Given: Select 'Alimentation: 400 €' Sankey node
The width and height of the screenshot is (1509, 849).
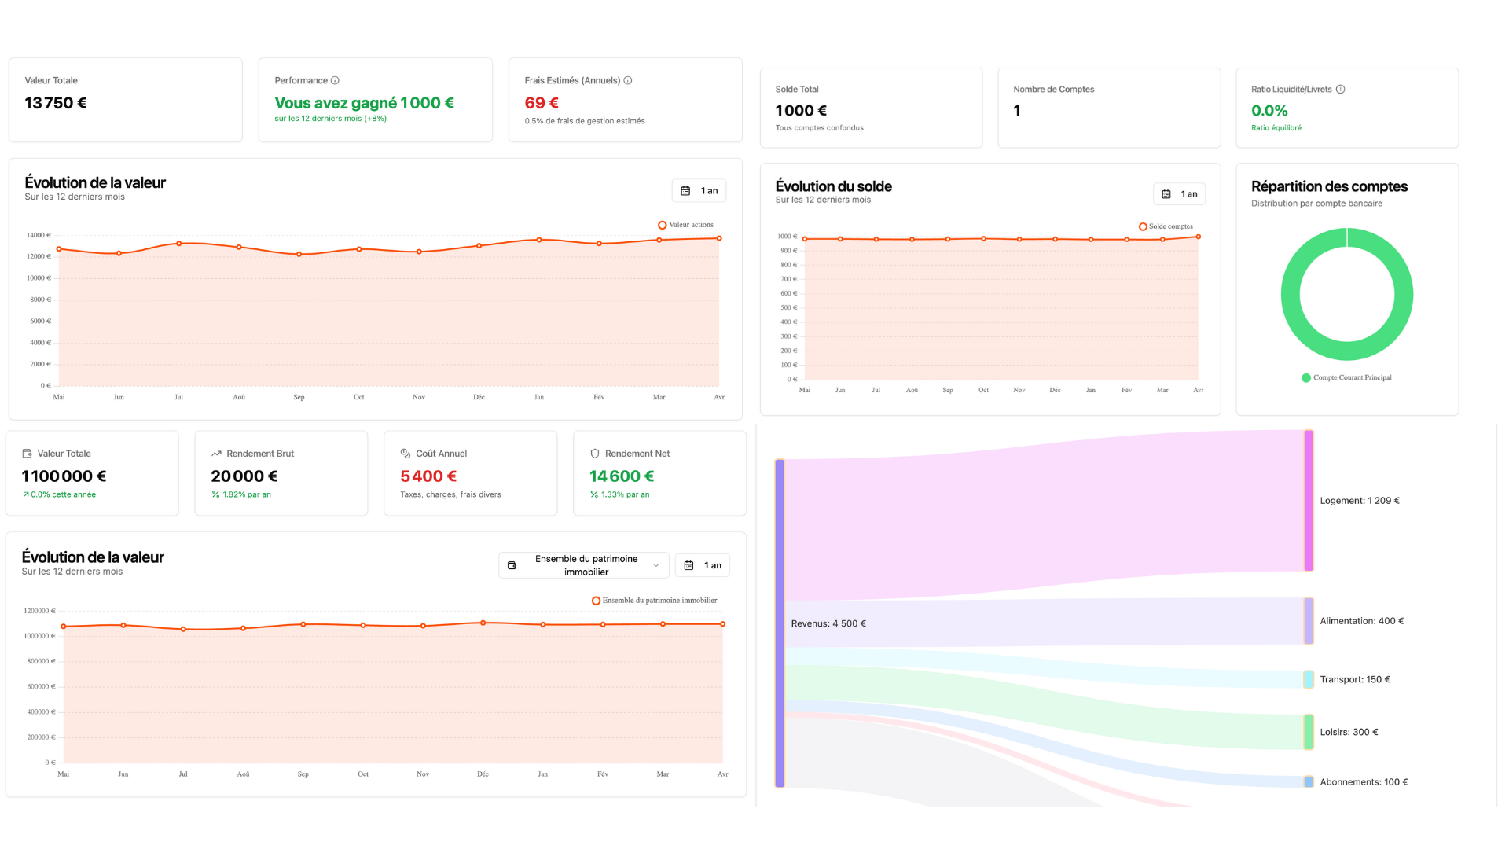Looking at the screenshot, I should (x=1309, y=621).
